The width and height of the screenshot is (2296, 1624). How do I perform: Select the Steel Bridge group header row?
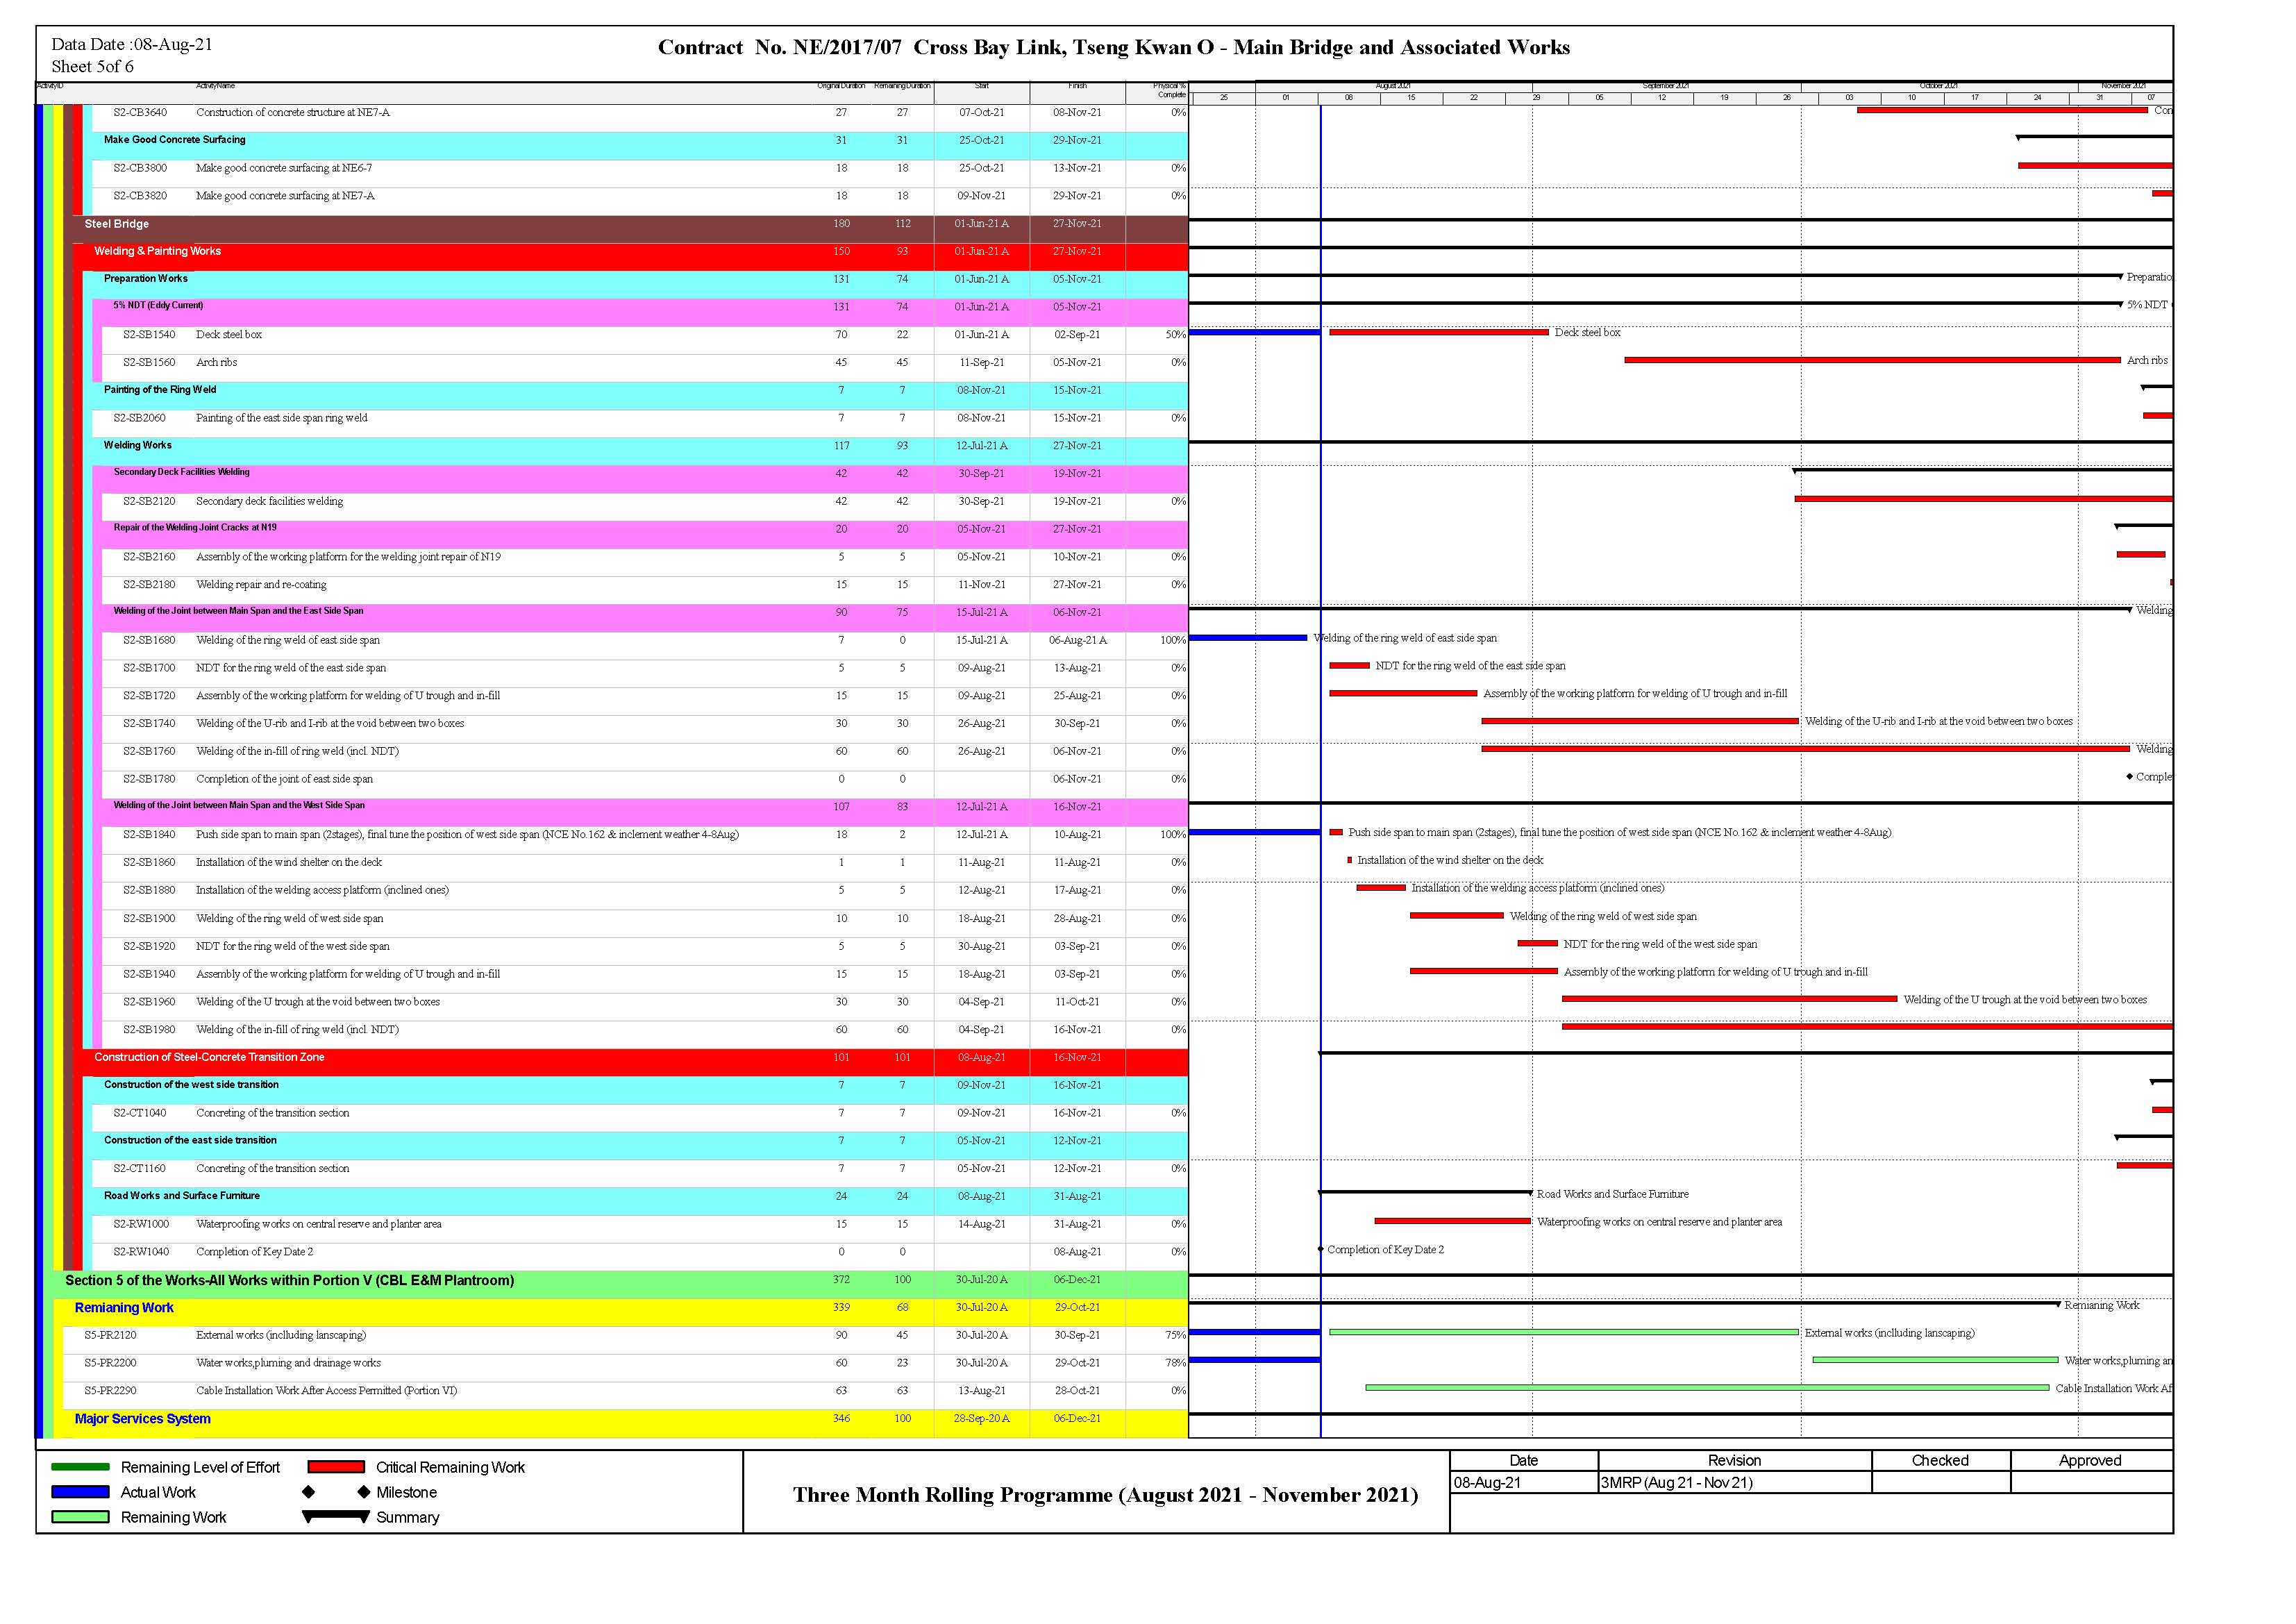(x=630, y=229)
